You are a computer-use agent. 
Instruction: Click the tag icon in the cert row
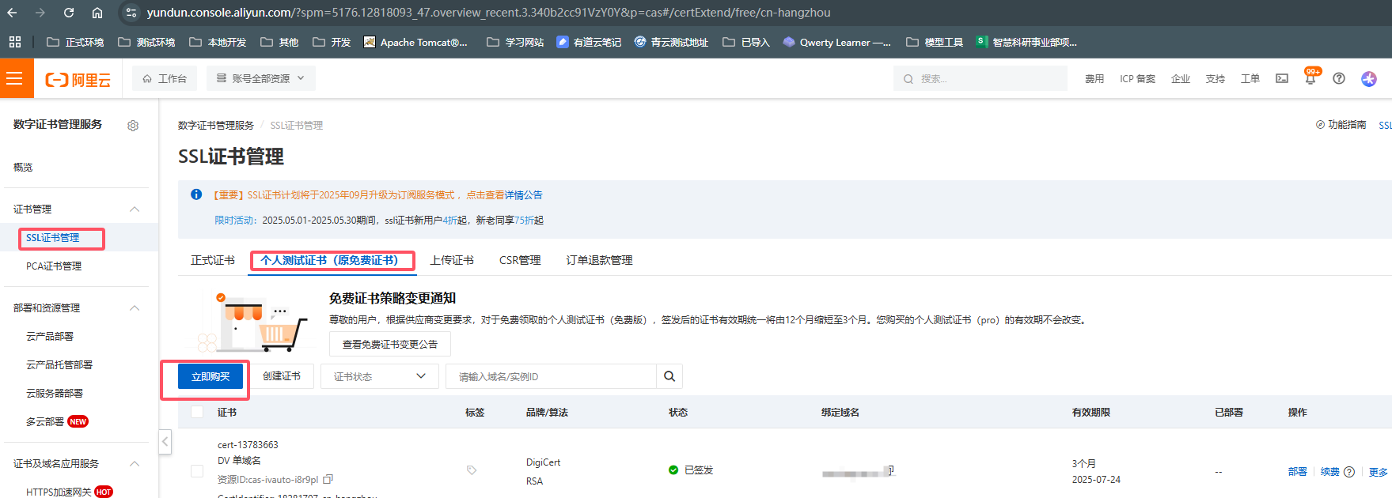pos(472,470)
